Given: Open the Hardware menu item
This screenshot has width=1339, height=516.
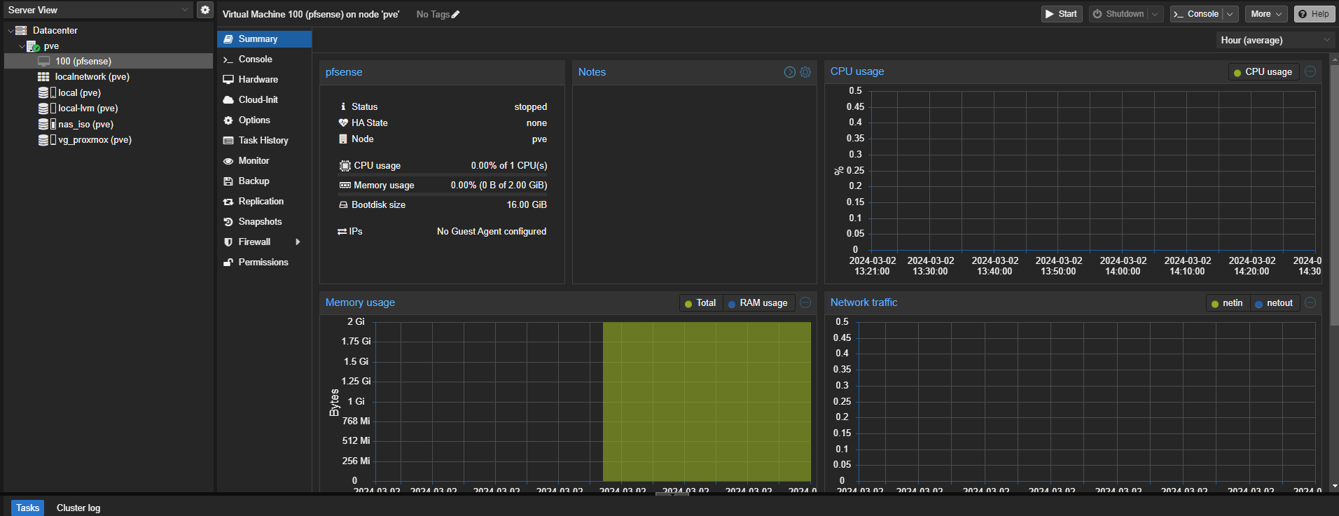Looking at the screenshot, I should (264, 80).
